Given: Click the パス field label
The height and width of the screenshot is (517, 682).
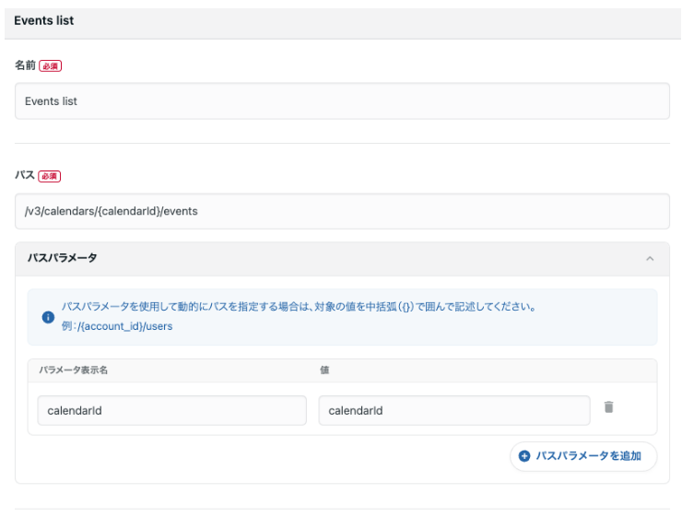Looking at the screenshot, I should pos(22,175).
